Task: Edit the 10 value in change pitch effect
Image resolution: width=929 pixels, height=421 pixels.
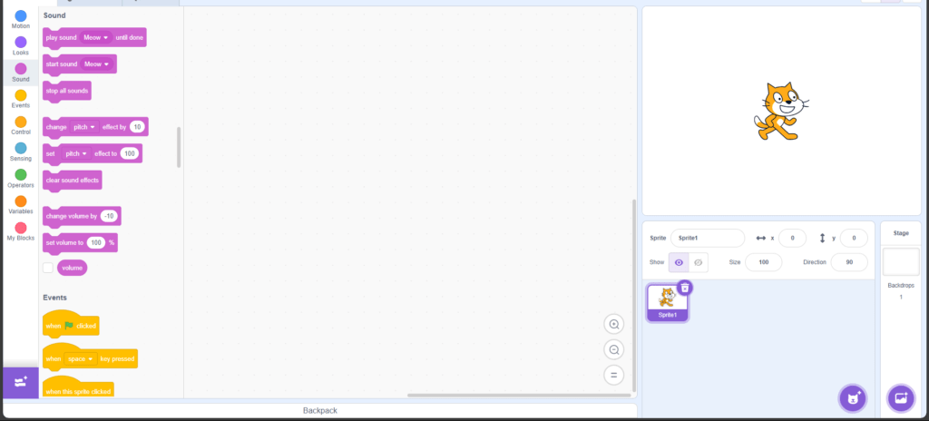Action: 137,127
